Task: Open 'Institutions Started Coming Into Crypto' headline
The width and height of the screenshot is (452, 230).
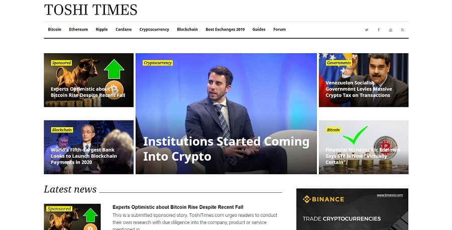Action: click(x=226, y=149)
